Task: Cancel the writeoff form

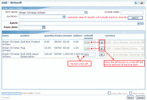Action: tap(140, 97)
